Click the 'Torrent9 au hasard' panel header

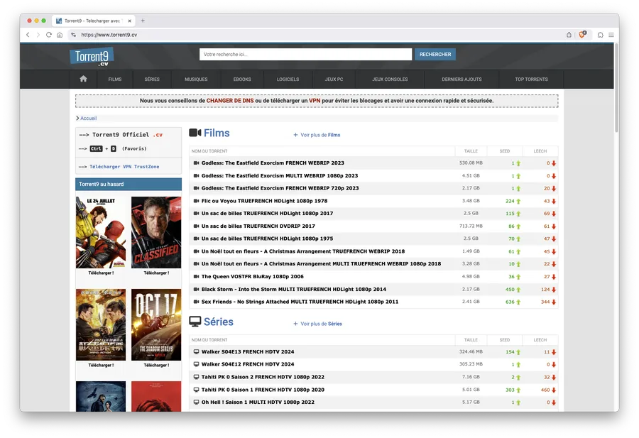click(x=129, y=184)
